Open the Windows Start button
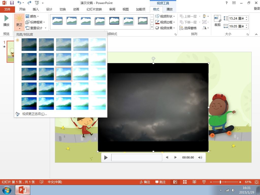This screenshot has width=260, height=195. coord(7,190)
